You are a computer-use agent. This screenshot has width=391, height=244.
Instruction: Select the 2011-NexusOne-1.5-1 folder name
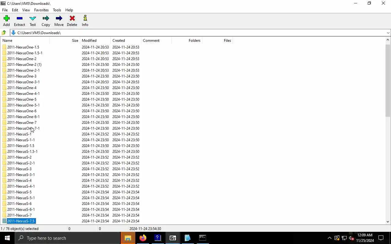tap(25, 53)
